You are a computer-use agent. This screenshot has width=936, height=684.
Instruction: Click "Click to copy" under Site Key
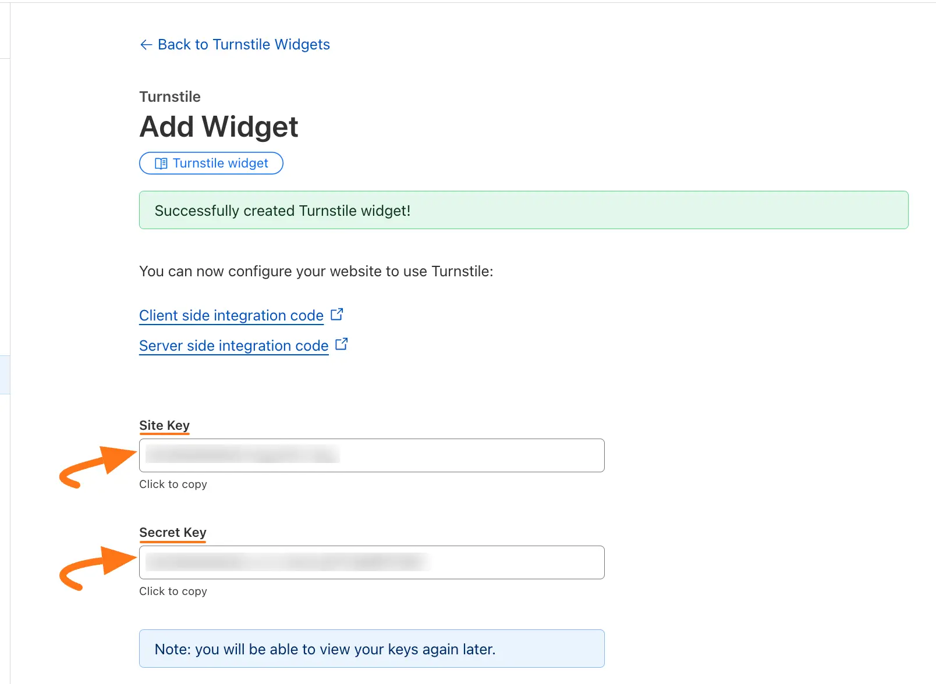point(173,484)
